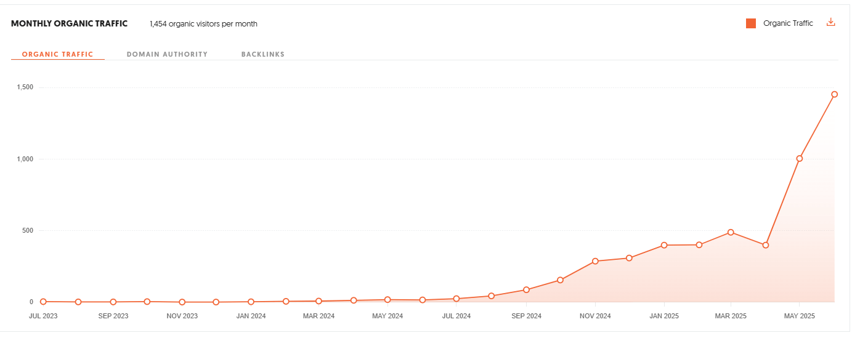Select the September 2024 data point

(526, 289)
